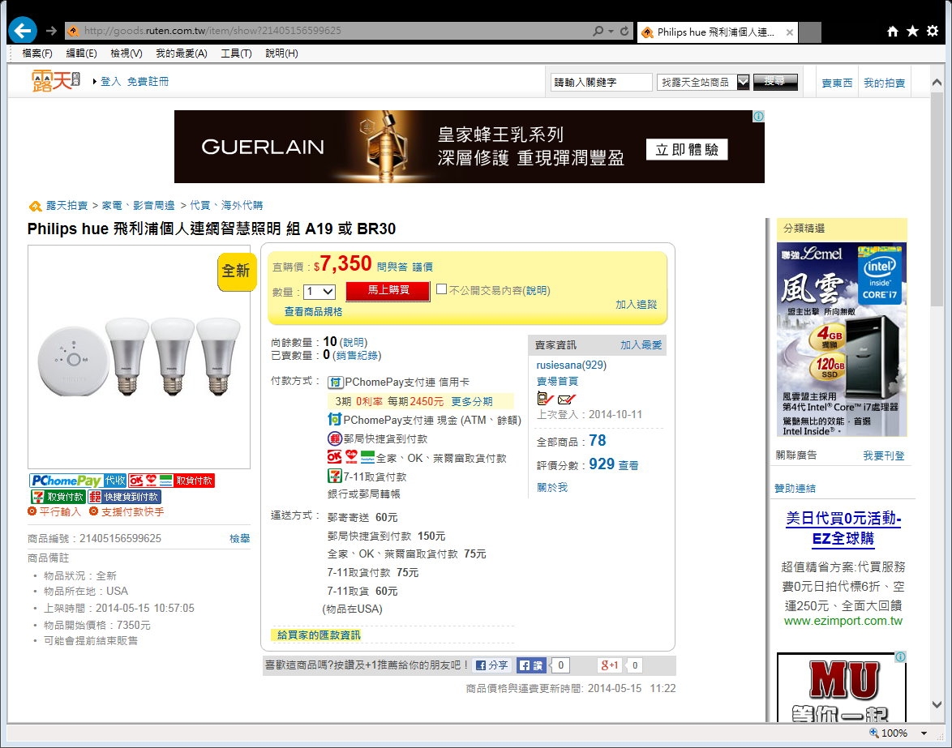This screenshot has width=952, height=748.
Task: Click the seller email verified icon
Action: [567, 400]
